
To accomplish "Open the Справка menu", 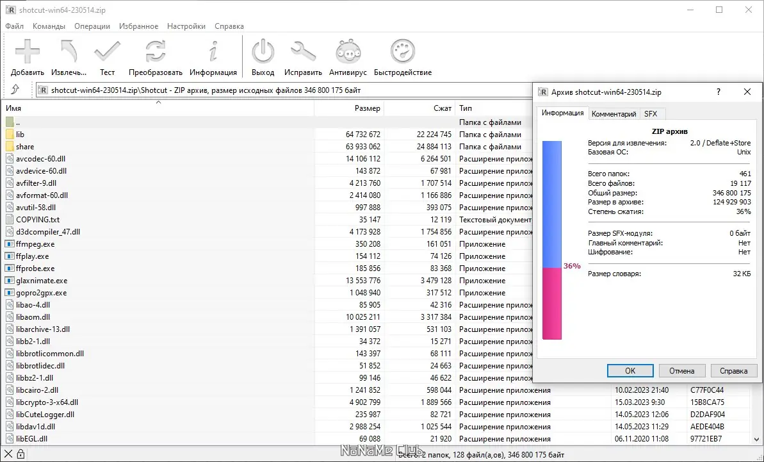I will [229, 26].
